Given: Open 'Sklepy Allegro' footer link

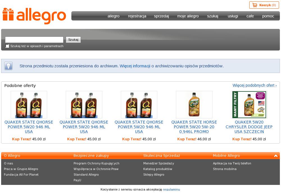Looking at the screenshot, I should 154,175.
